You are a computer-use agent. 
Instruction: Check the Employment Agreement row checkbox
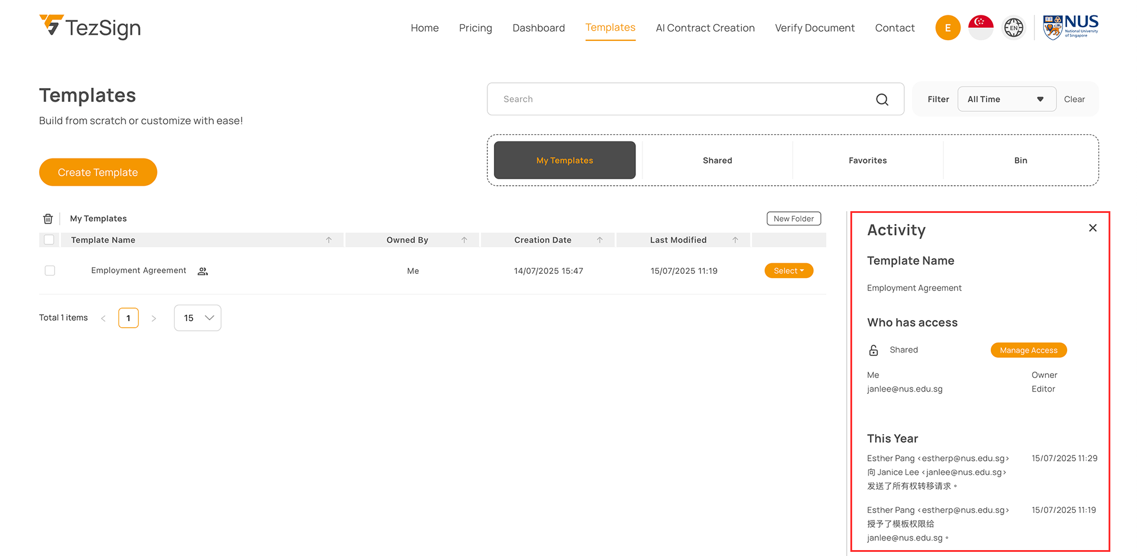pos(50,271)
